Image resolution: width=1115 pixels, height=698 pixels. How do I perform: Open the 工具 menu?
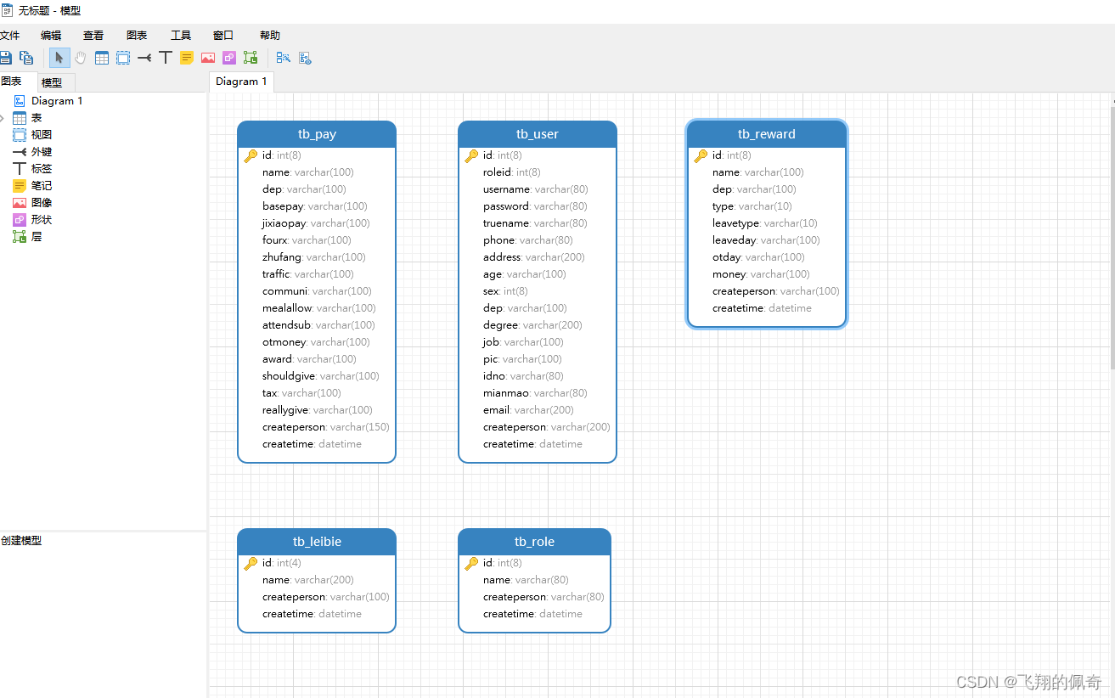pyautogui.click(x=181, y=36)
